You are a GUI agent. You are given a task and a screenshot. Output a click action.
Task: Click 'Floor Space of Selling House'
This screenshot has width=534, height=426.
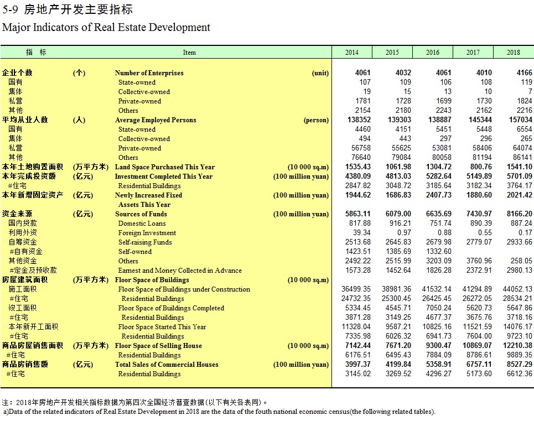coord(158,346)
